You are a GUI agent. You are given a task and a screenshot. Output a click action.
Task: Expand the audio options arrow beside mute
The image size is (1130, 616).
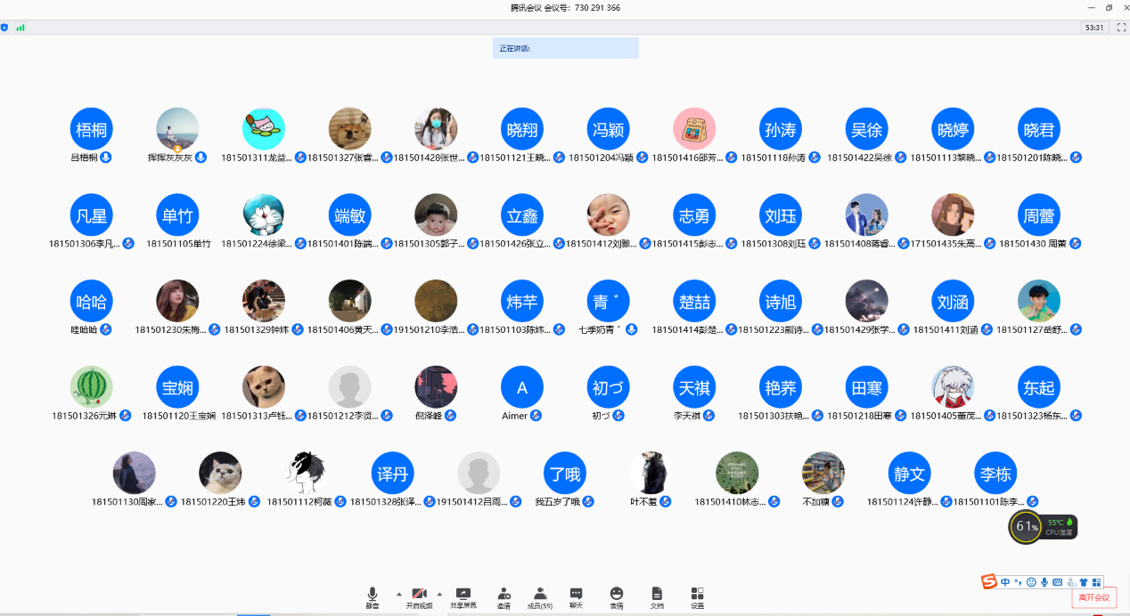(398, 593)
